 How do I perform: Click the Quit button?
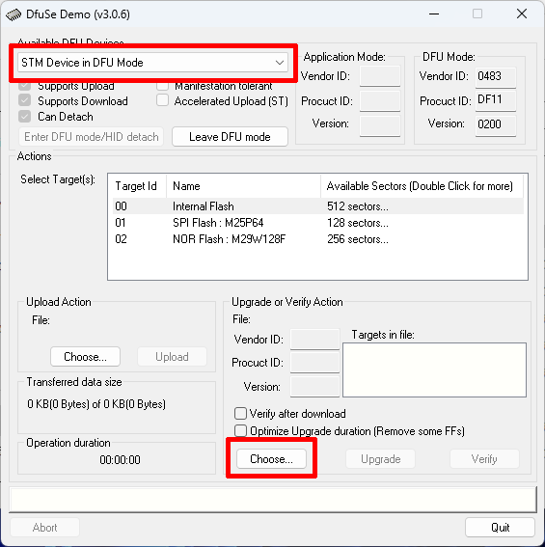[x=500, y=527]
